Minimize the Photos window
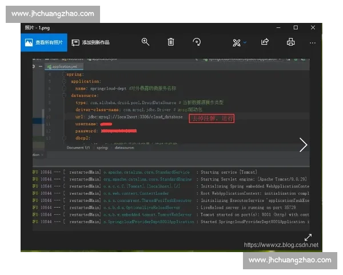This screenshot has width=343, height=275. point(278,27)
